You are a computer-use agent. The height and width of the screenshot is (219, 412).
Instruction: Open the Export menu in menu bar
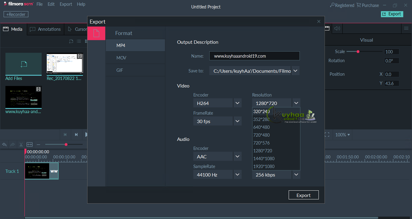66,4
